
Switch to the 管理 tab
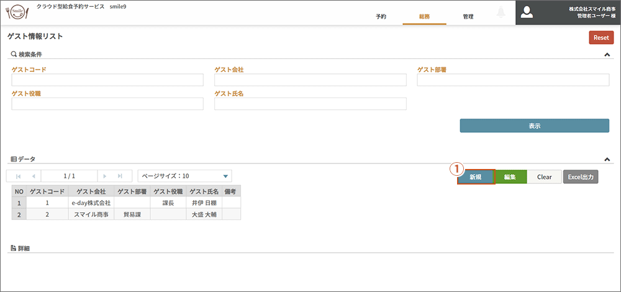[468, 17]
